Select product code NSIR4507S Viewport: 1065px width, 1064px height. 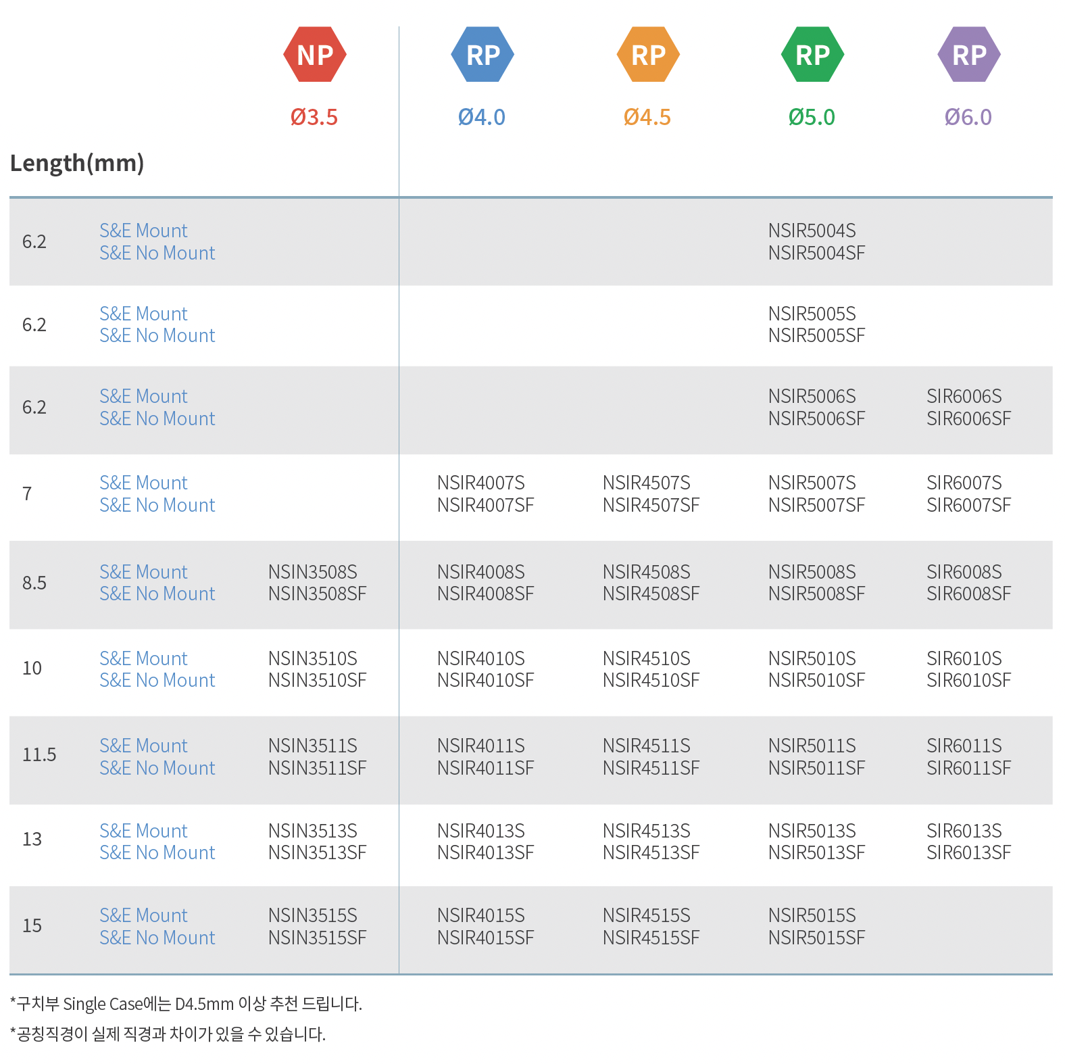(x=646, y=483)
